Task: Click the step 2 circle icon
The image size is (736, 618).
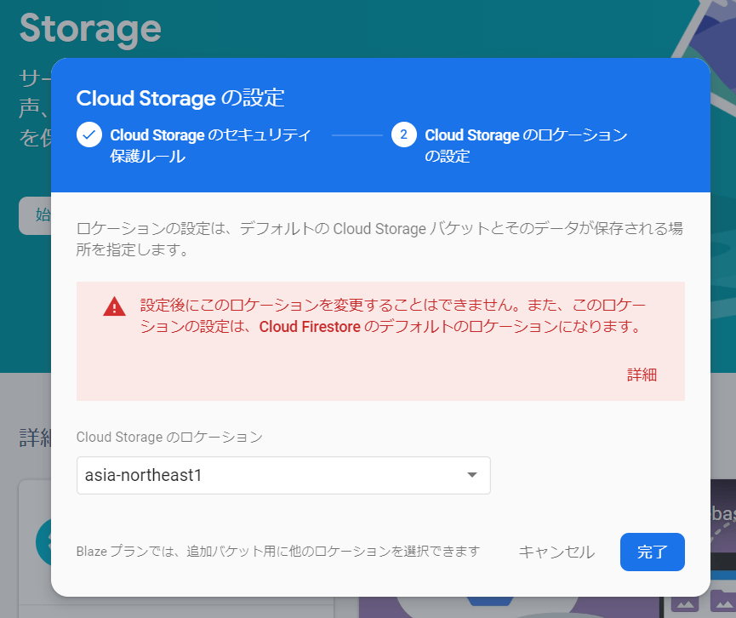Action: (x=403, y=134)
